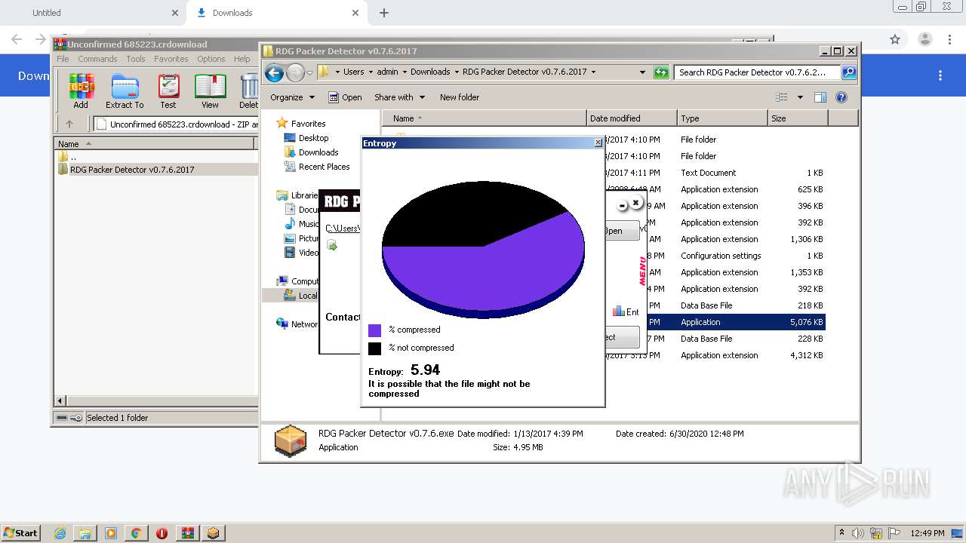Expand the view options dropdown arrow
The image size is (966, 543).
tap(800, 97)
